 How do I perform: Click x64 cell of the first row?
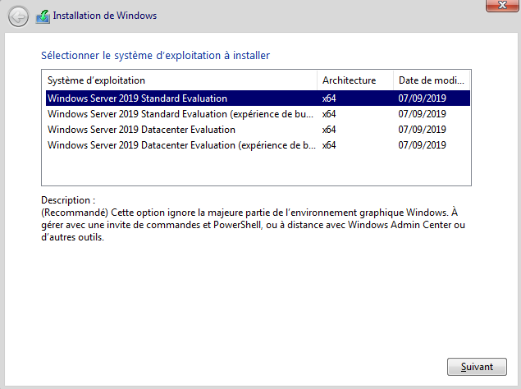(x=329, y=98)
